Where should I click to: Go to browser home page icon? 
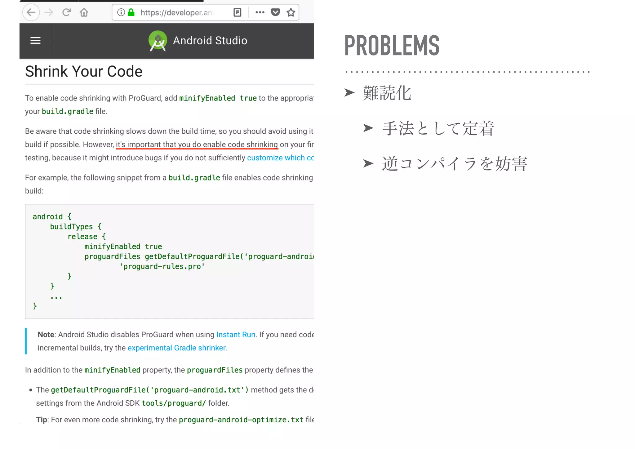click(84, 12)
